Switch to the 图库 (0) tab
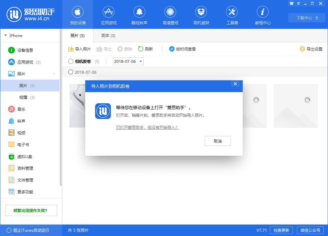 click(108, 35)
